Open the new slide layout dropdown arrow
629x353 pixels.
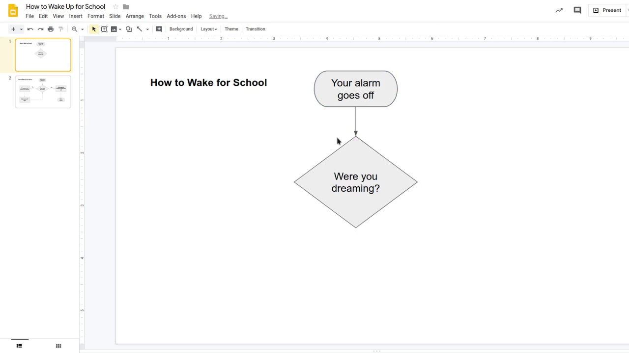pos(21,29)
